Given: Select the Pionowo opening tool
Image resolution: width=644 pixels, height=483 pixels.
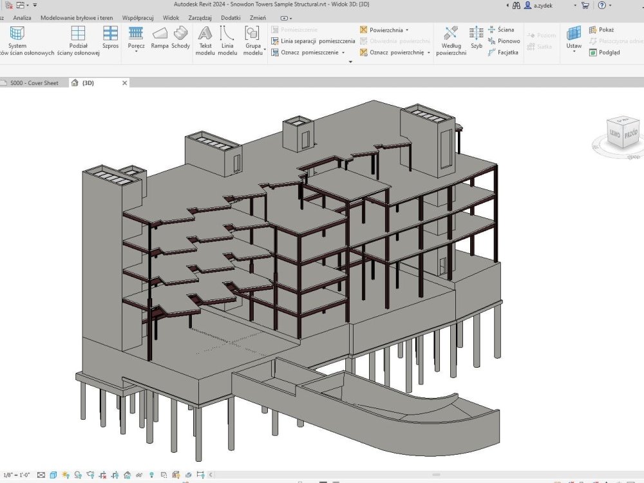Looking at the screenshot, I should [504, 41].
